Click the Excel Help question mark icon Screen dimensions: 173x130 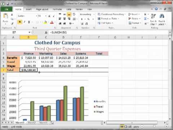tap(156, 9)
